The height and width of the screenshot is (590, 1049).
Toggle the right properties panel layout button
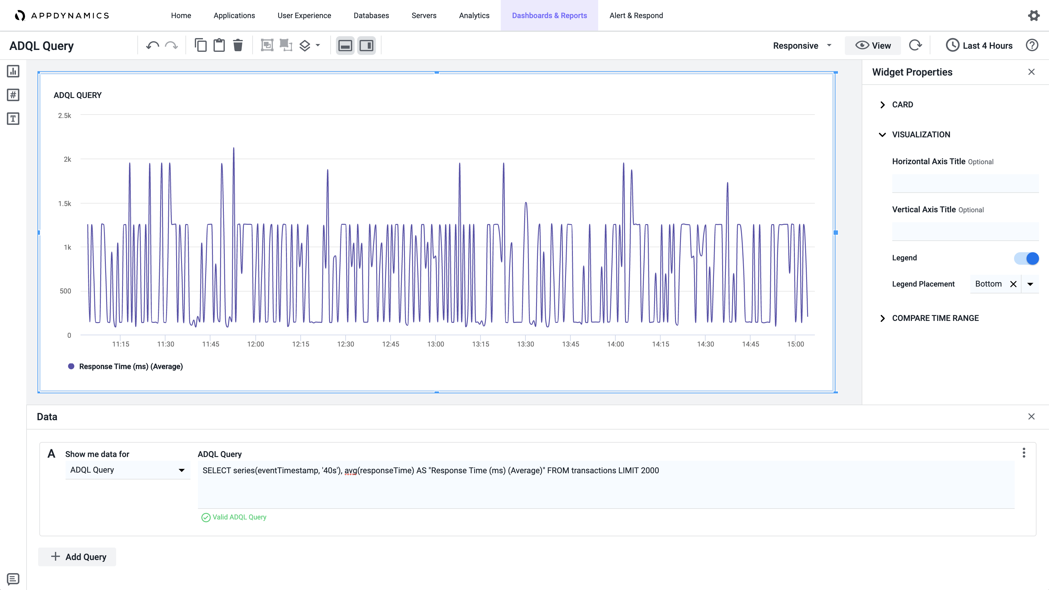tap(367, 46)
